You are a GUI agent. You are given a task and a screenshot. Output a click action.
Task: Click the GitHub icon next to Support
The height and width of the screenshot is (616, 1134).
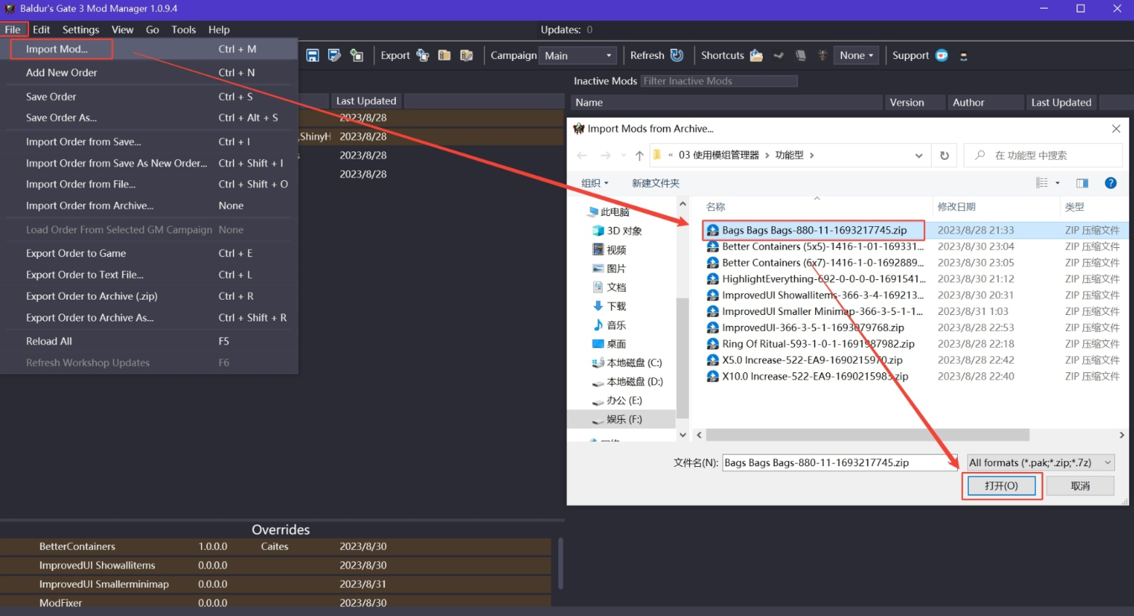(x=964, y=56)
